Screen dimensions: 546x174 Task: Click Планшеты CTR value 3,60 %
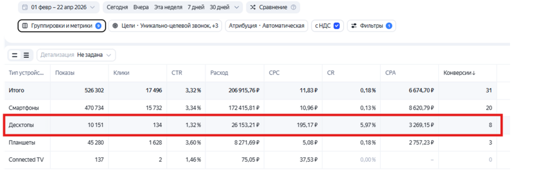(x=193, y=142)
